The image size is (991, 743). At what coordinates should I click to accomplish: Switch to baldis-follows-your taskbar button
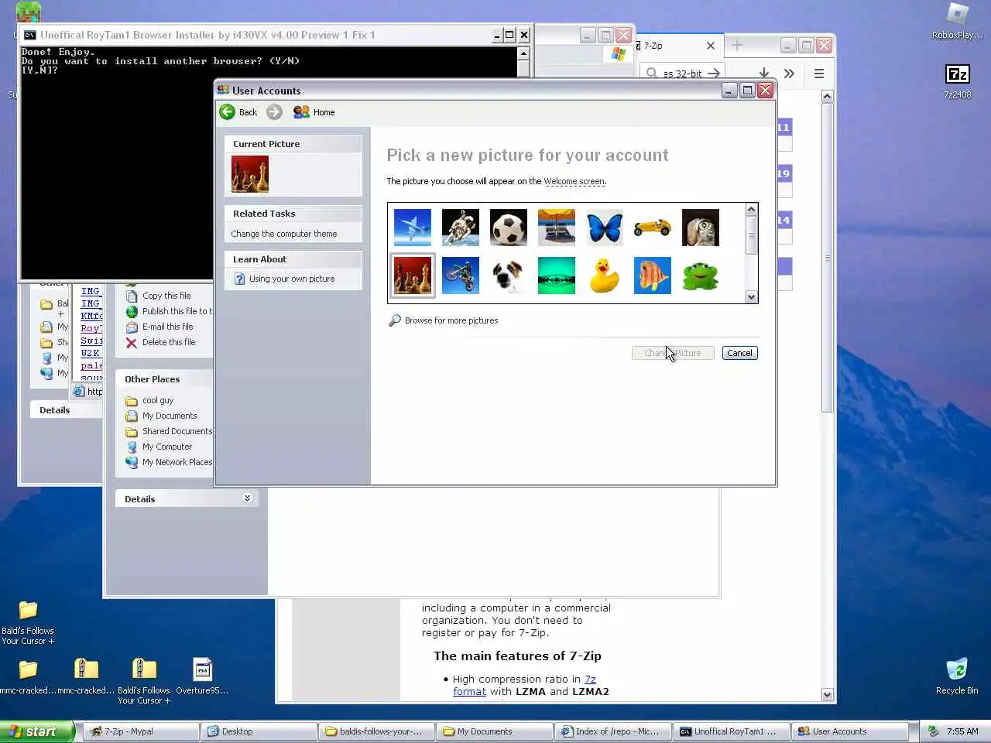[x=376, y=731]
